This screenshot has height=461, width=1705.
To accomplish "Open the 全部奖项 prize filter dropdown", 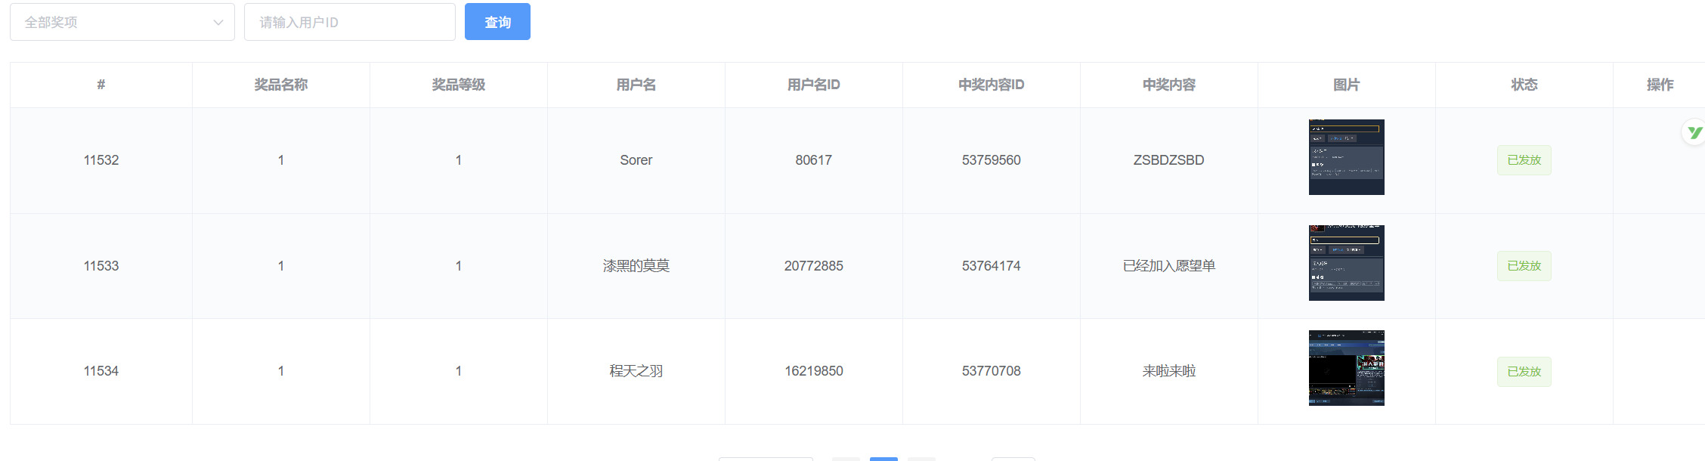I will [122, 23].
